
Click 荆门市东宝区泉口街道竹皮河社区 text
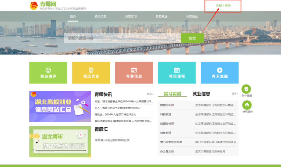(x=216, y=142)
